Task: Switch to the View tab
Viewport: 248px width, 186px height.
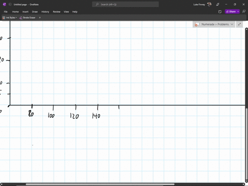Action: (66, 12)
